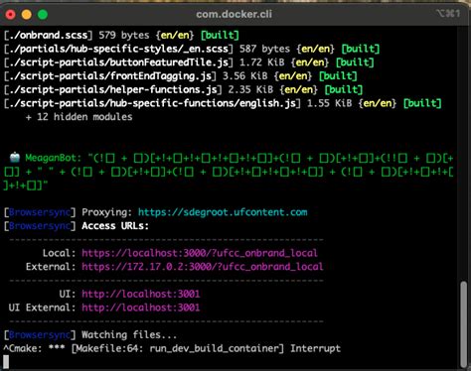Click '3.56 KiB' size value
471x371 pixels.
click(x=244, y=76)
